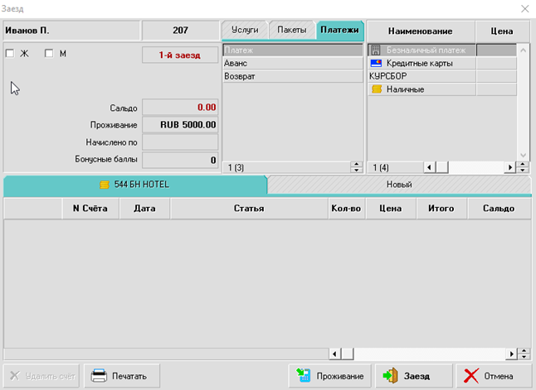Click the Начислено по field

coord(179,142)
